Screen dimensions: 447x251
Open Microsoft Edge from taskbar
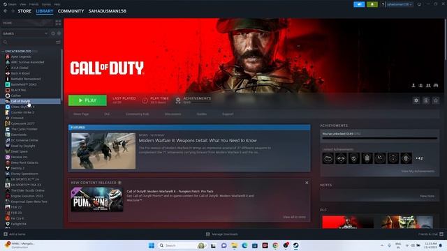(244, 245)
